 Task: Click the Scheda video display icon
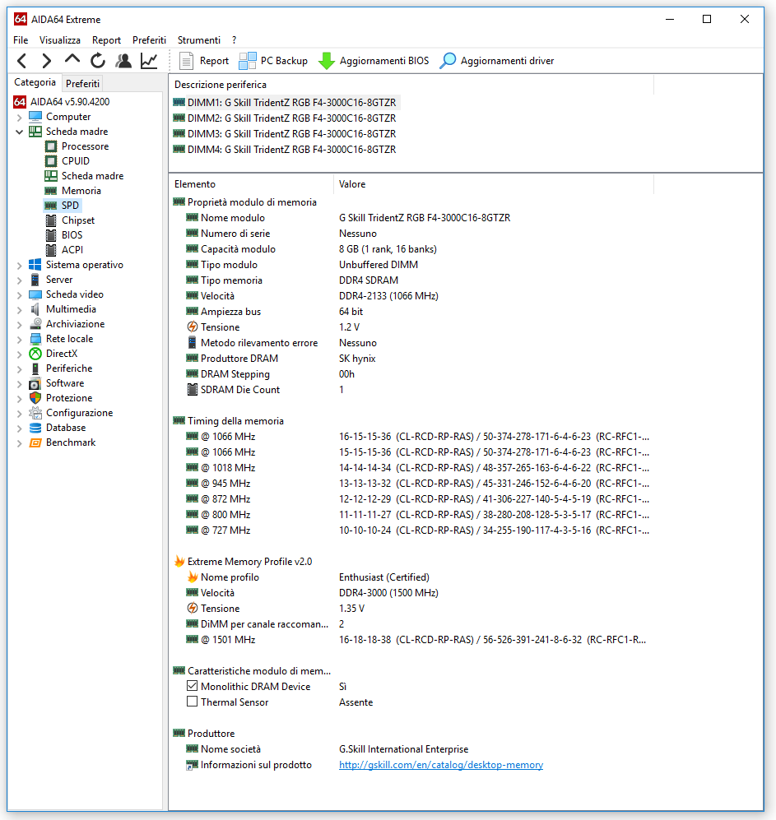pos(35,294)
